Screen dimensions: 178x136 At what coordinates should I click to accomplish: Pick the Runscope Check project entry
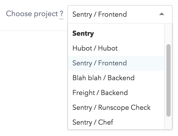(x=111, y=107)
